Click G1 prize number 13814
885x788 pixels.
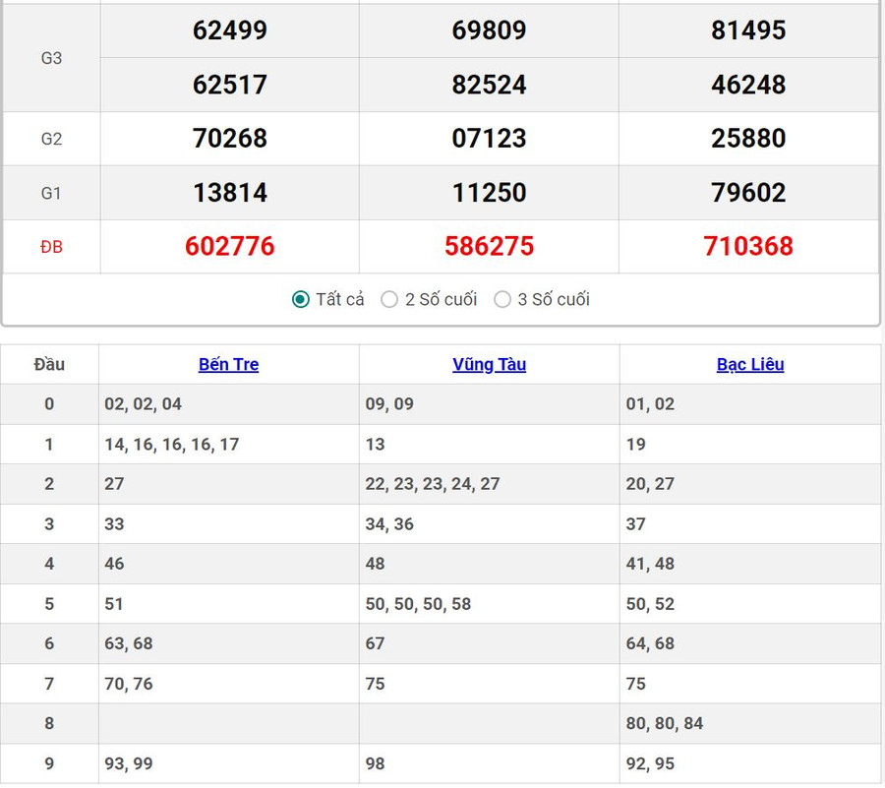pos(229,193)
